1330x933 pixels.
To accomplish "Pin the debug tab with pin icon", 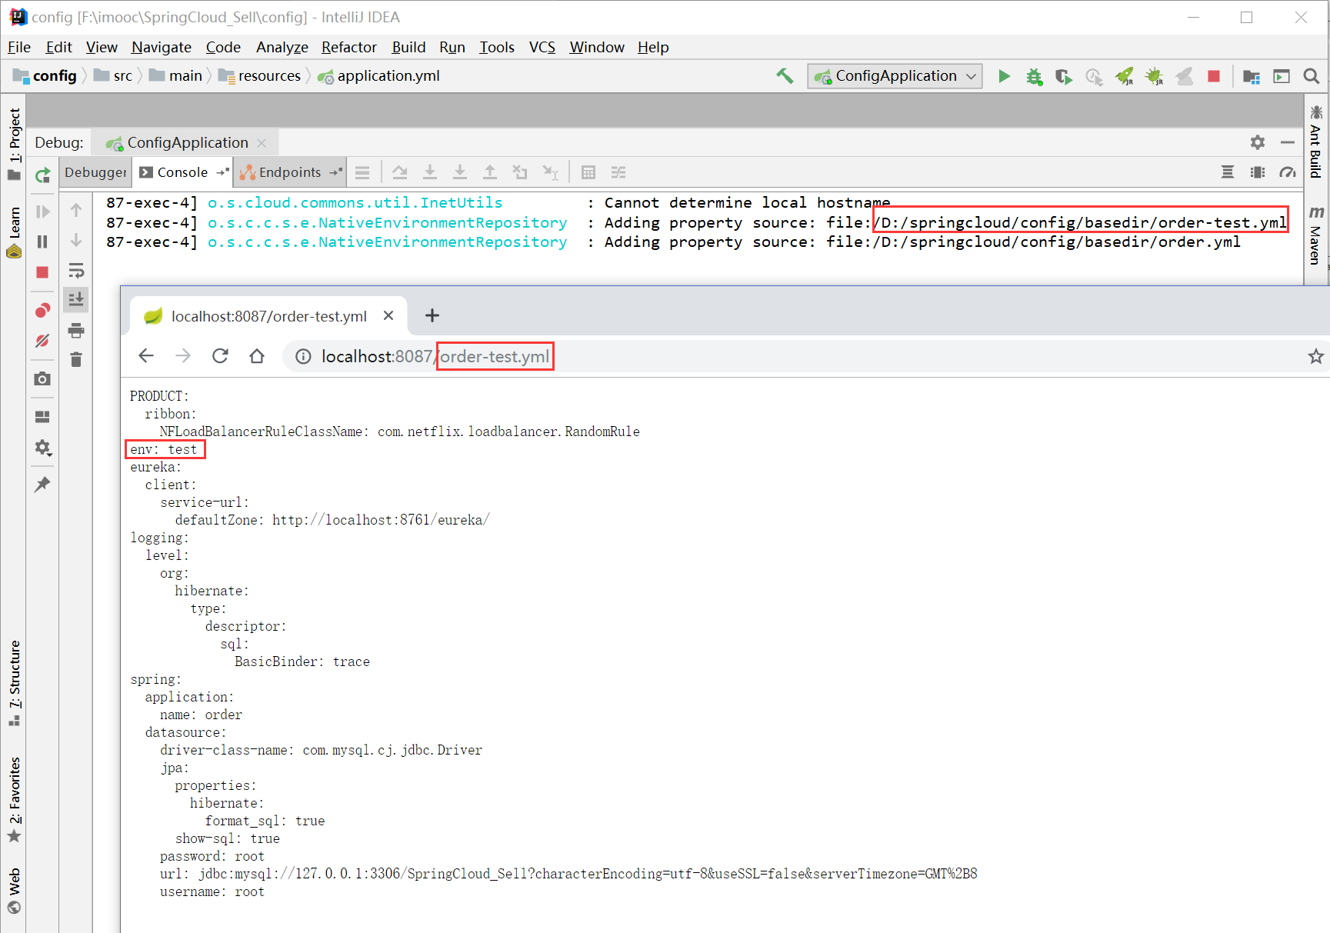I will click(x=42, y=484).
